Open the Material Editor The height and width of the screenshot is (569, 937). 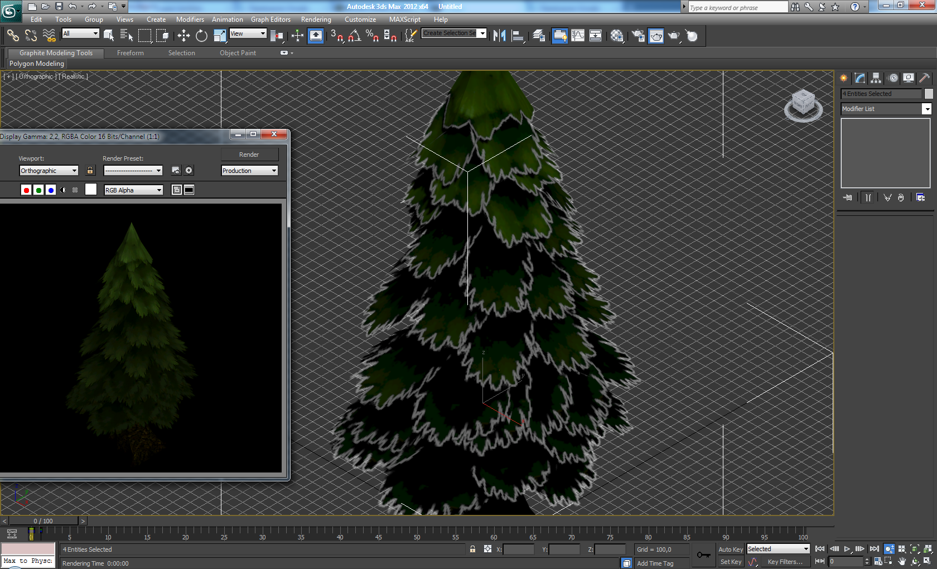point(617,36)
